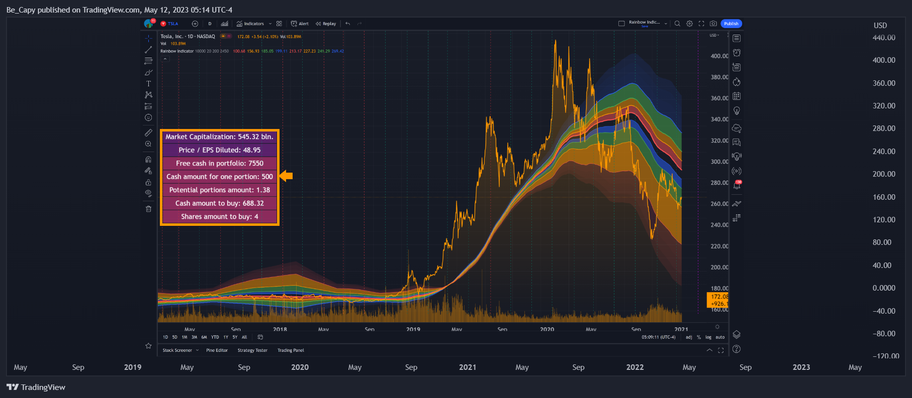Screen dimensions: 912x398
Task: Toggle adj dividend adjustment
Action: click(x=689, y=337)
